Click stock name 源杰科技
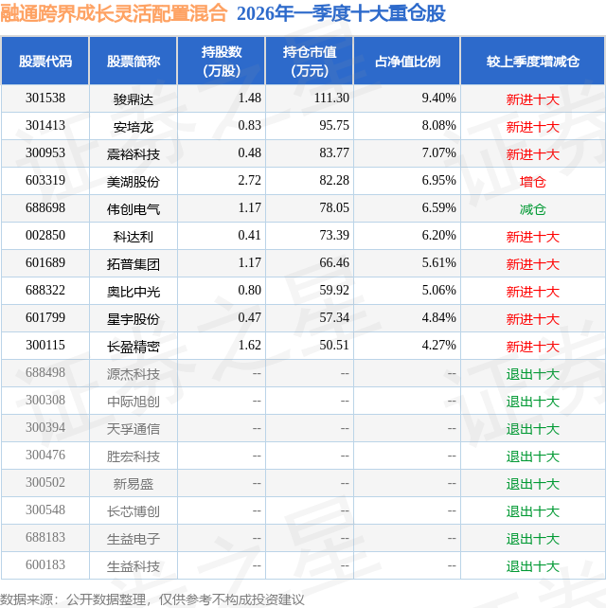 tap(134, 375)
